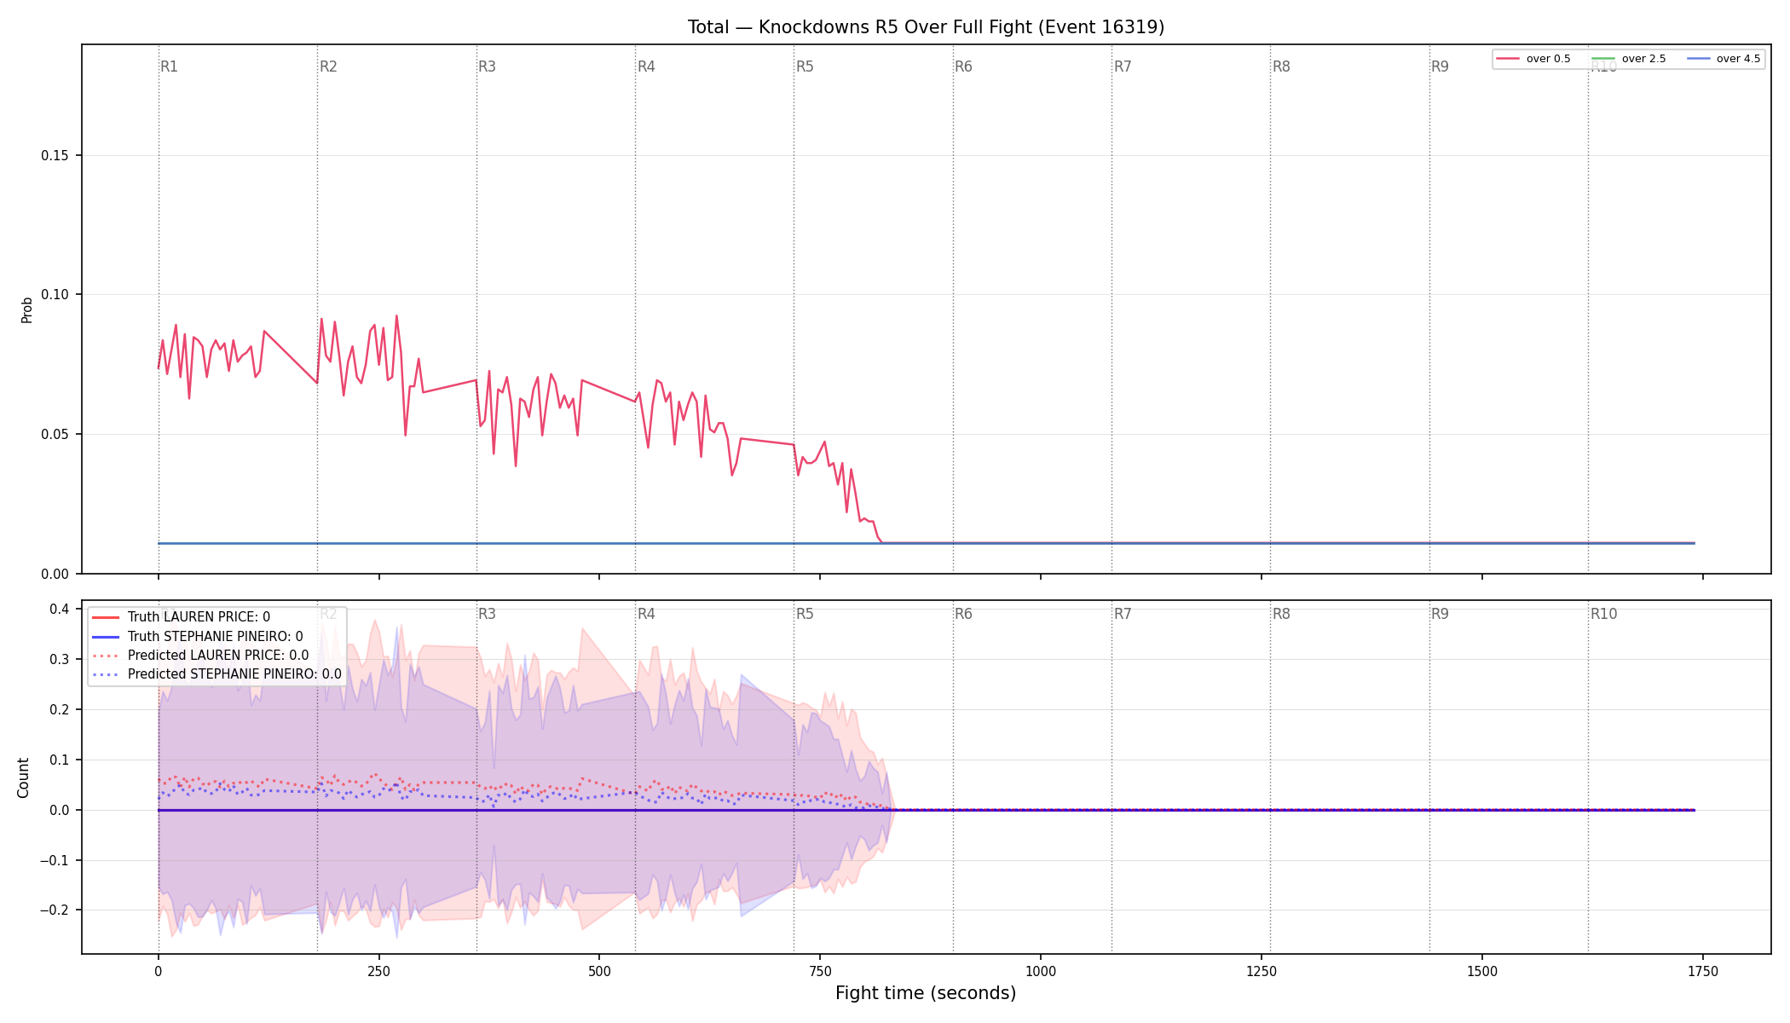Click the 0.15 tick on the Prob axis
This screenshot has height=1023, width=1790.
tap(55, 155)
